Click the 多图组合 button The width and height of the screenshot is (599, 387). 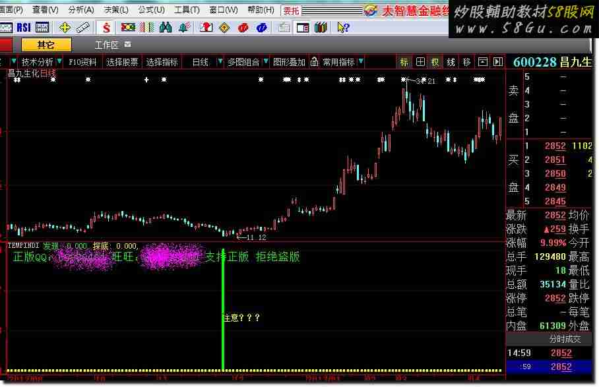point(243,62)
